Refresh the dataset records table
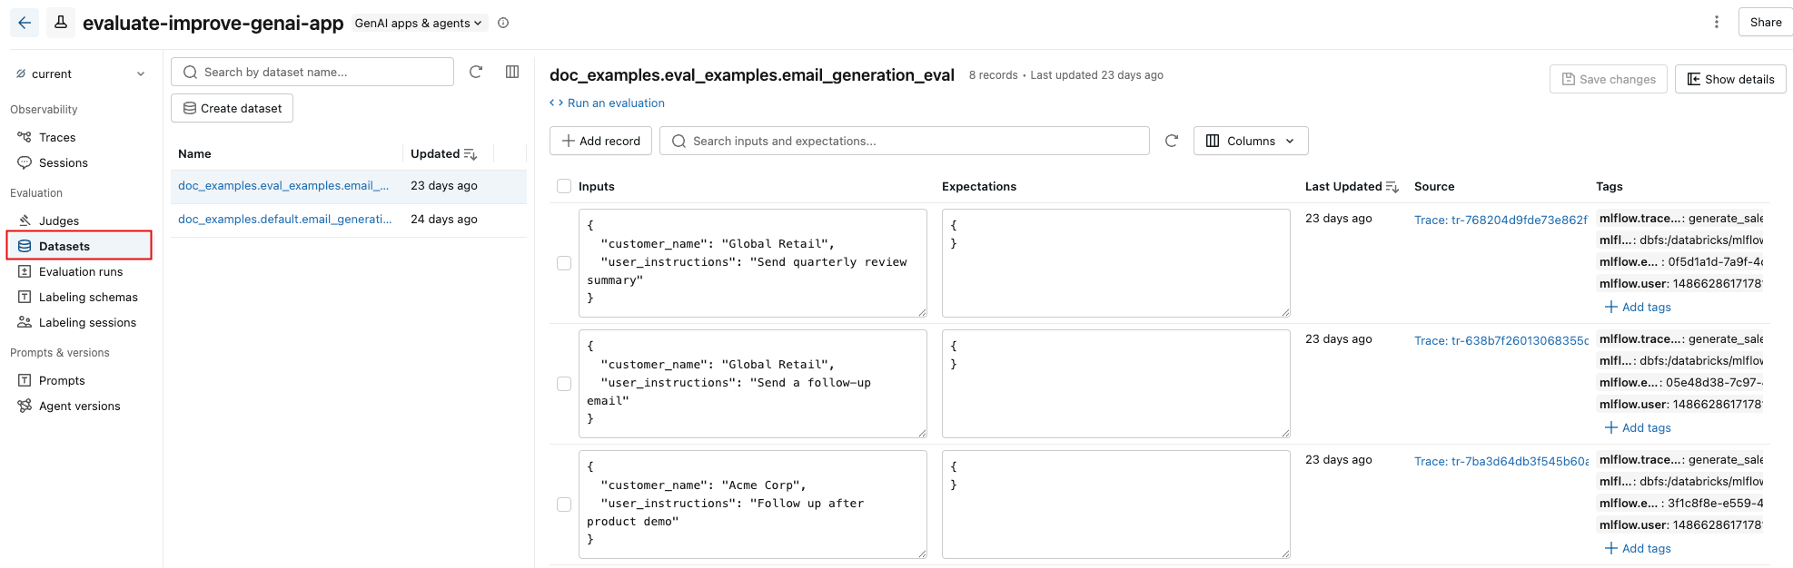This screenshot has height=568, width=1793. (1171, 141)
